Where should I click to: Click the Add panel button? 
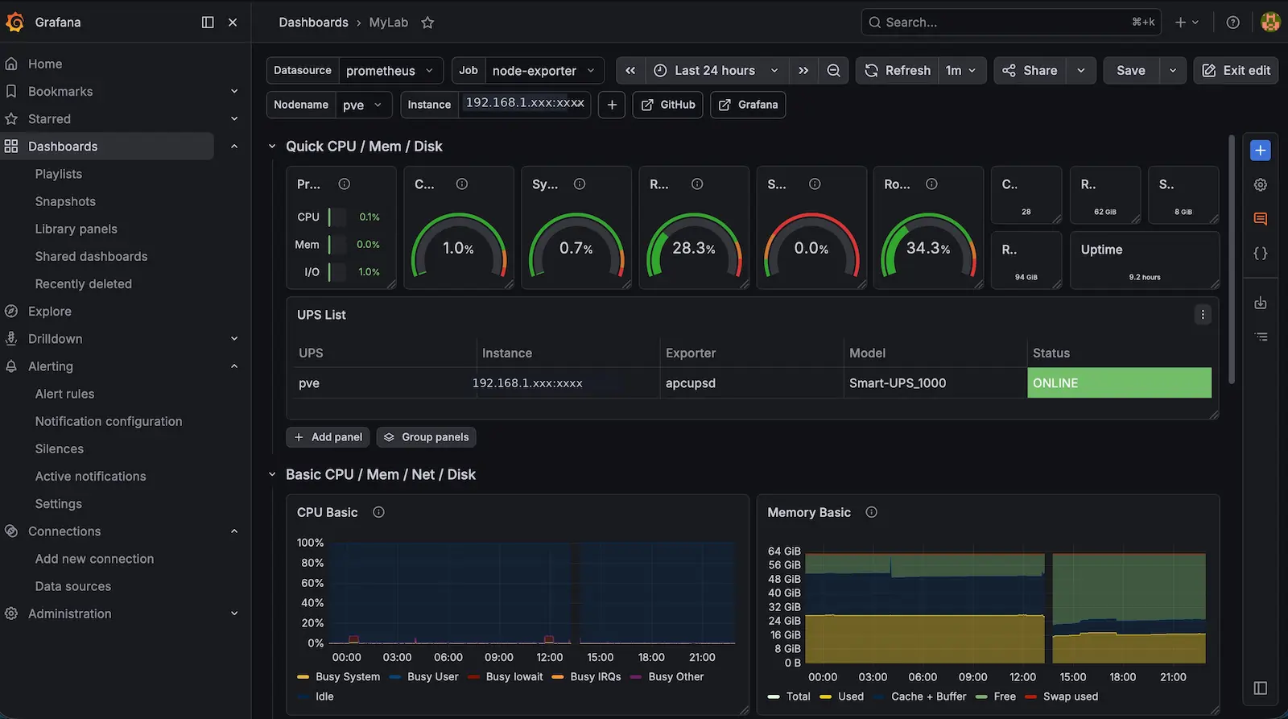click(x=328, y=437)
